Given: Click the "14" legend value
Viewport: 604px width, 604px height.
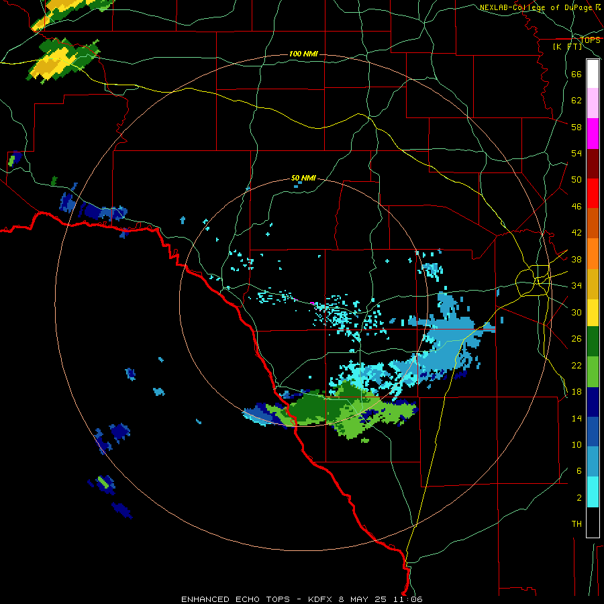Looking at the screenshot, I should 576,418.
